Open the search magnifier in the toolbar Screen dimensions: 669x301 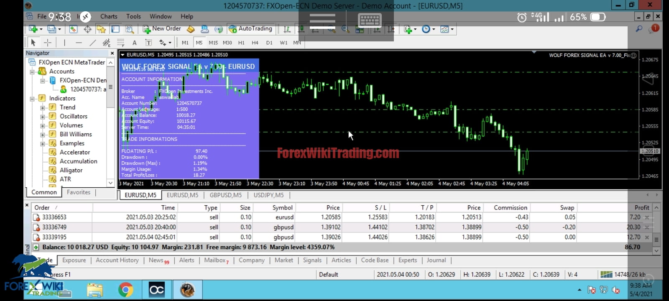pos(639,29)
